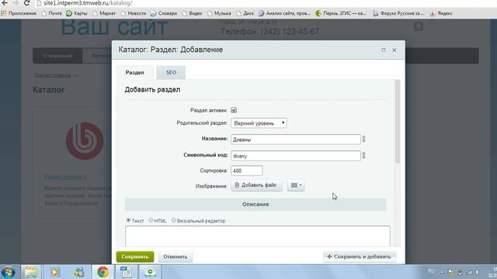The image size is (497, 279).
Task: Click the Отменить button
Action: 176,257
